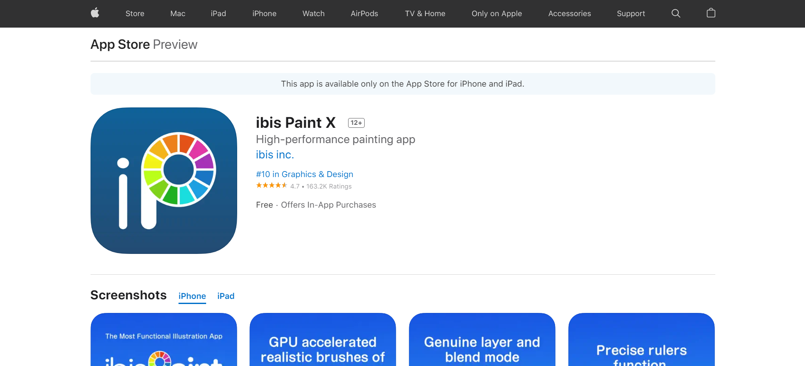Open the Store menu item
Image resolution: width=805 pixels, height=366 pixels.
(x=135, y=14)
